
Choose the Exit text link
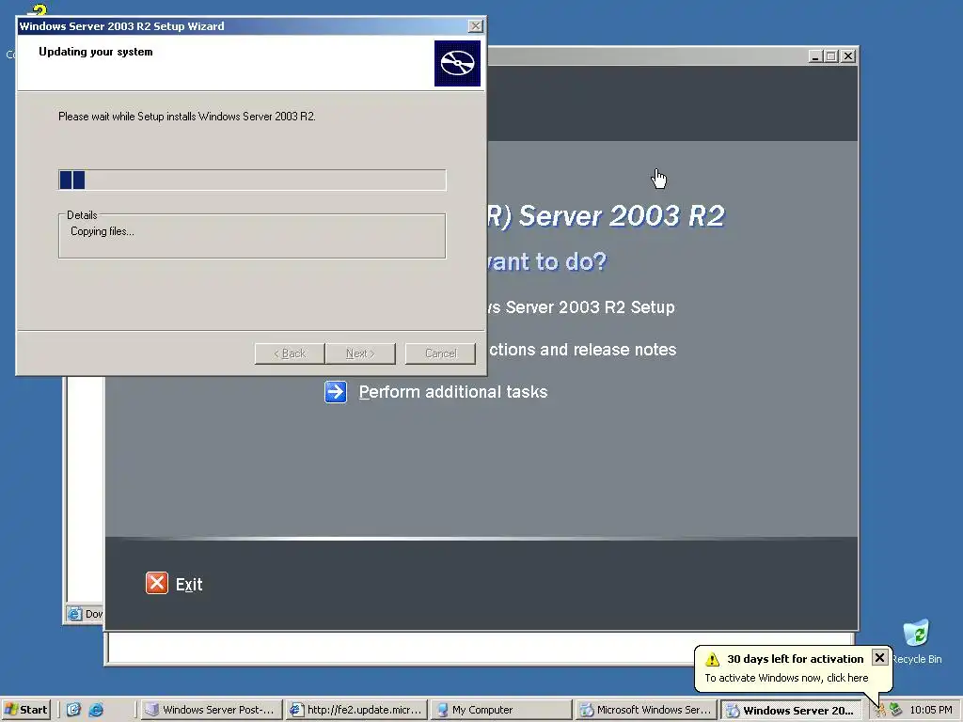[x=188, y=585]
